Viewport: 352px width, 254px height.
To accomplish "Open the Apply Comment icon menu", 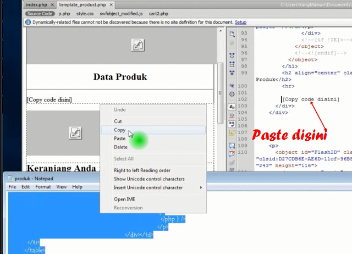I will coord(232,146).
